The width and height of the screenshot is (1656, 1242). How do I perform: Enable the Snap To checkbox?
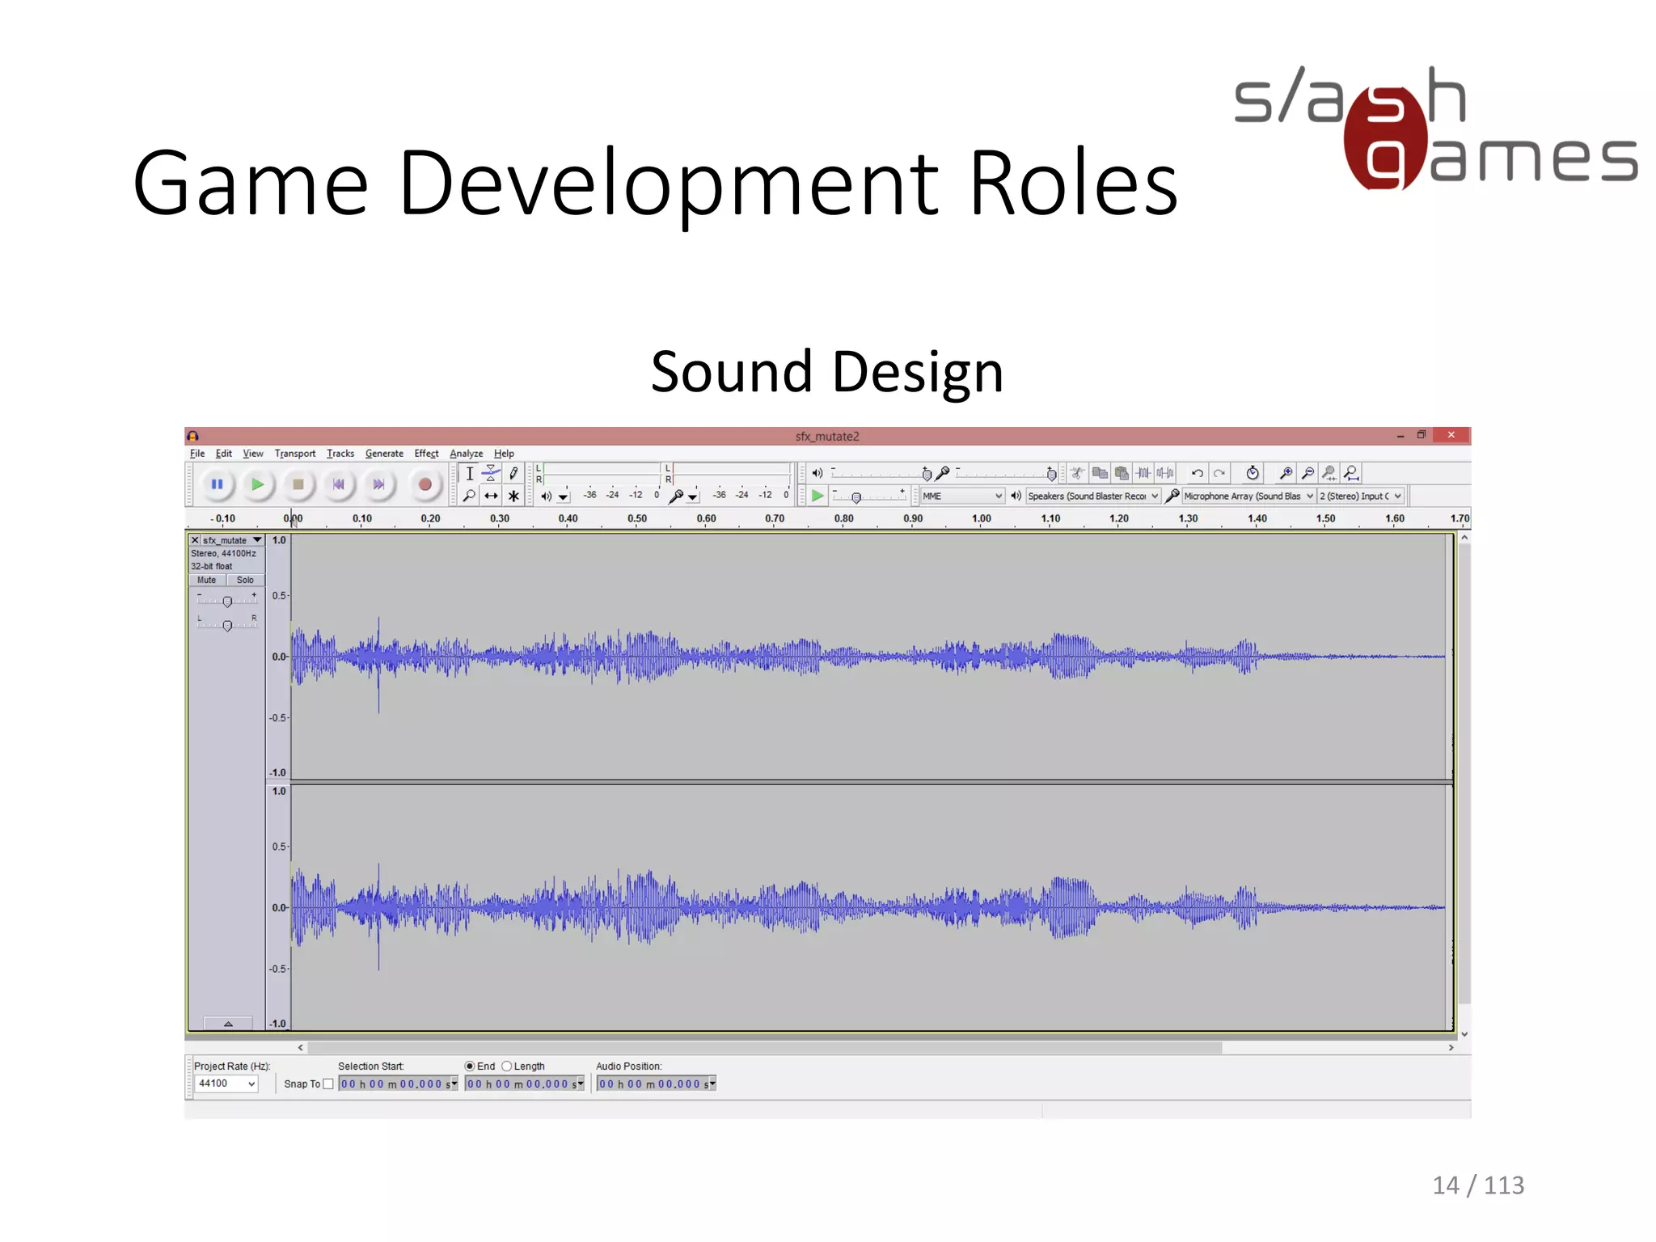click(x=328, y=1084)
